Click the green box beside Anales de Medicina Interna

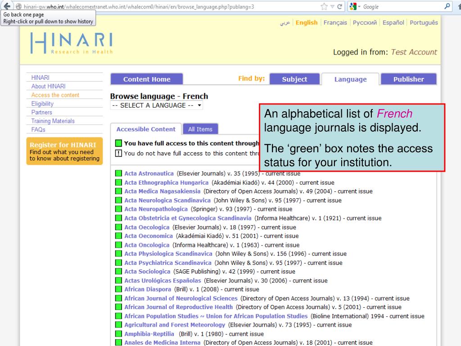(118, 342)
